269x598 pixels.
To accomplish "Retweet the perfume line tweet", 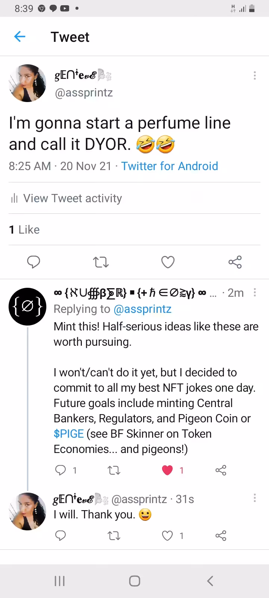I will point(101,262).
